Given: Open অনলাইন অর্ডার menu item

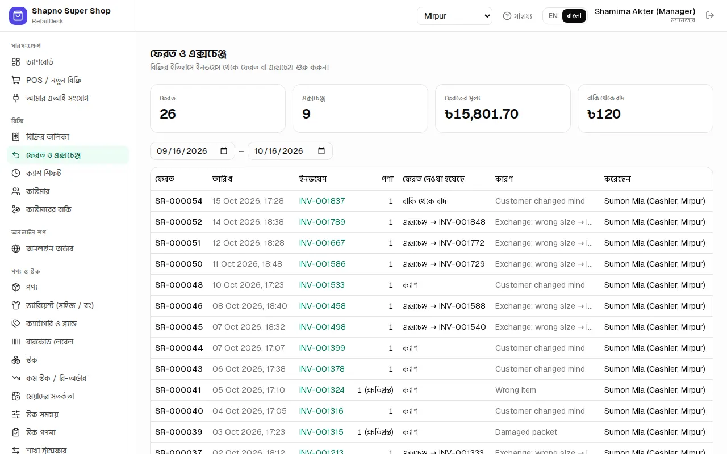Looking at the screenshot, I should (68, 249).
